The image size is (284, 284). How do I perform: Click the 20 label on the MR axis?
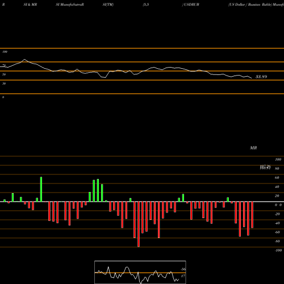click(x=277, y=196)
